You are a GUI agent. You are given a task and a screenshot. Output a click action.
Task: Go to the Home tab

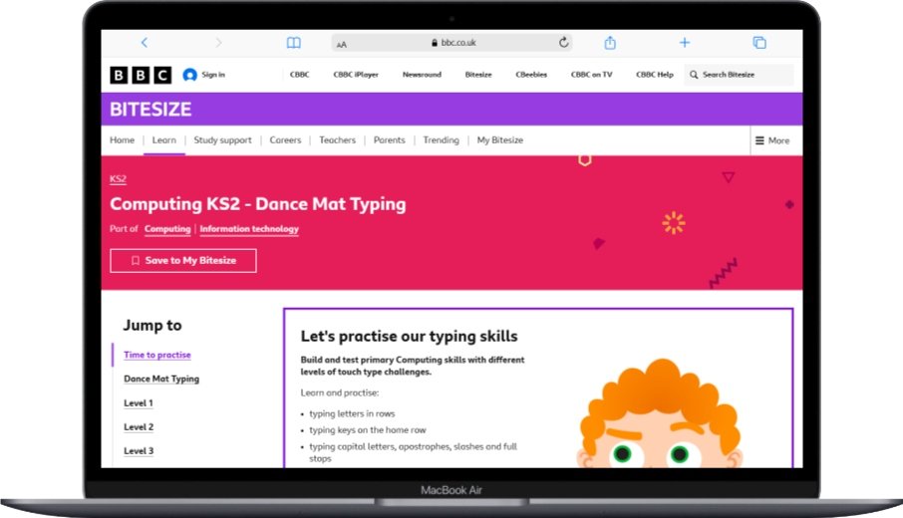pyautogui.click(x=122, y=139)
